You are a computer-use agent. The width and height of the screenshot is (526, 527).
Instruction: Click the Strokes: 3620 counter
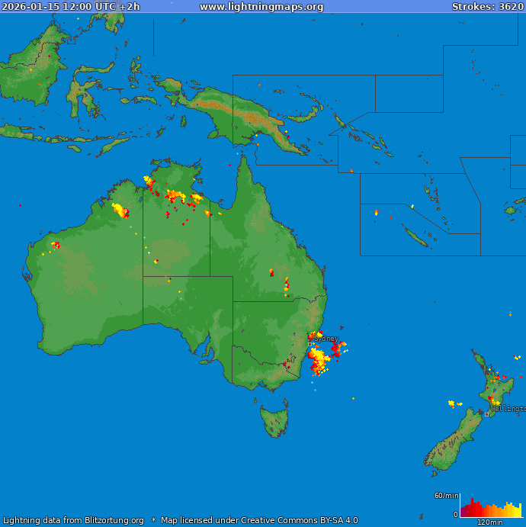(487, 7)
